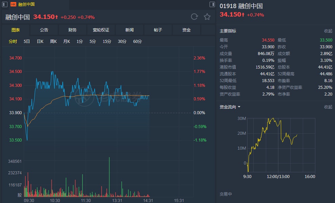Viewport: 335px width, 203px height.
Task: Open the 财务 tab
Action: pos(73,30)
